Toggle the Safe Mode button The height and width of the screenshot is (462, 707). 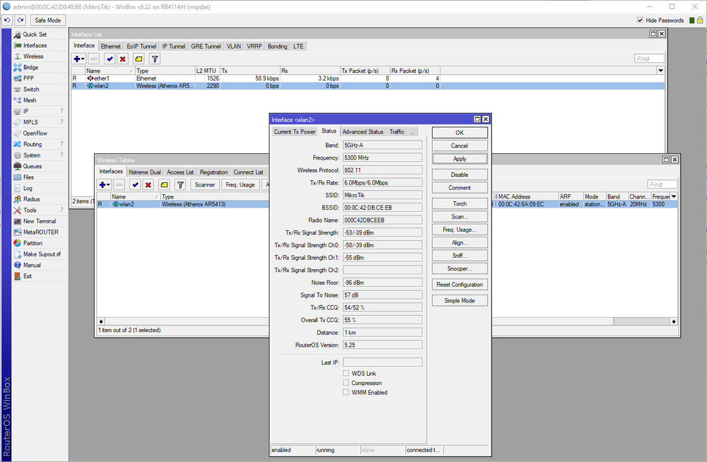coord(48,20)
